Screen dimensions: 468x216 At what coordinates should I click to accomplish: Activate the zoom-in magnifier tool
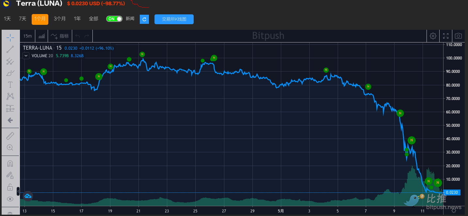(10, 147)
